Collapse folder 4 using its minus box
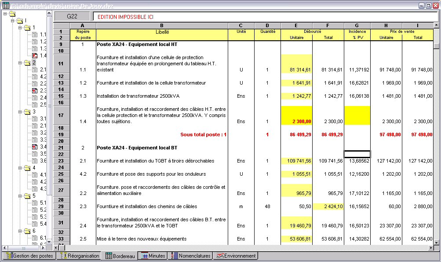The height and width of the screenshot is (262, 441). 20,168
